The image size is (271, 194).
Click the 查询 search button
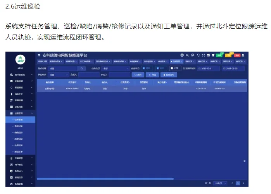point(138,75)
